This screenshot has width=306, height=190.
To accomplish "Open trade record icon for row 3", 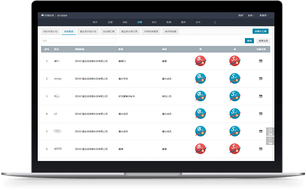I will [x=261, y=96].
